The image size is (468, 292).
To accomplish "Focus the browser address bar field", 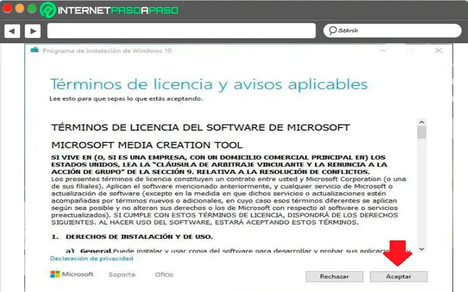I will point(181,31).
